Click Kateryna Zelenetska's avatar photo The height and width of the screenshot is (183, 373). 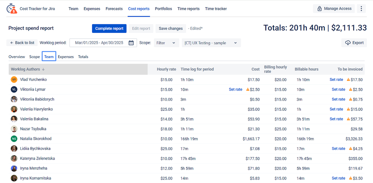pos(14,158)
